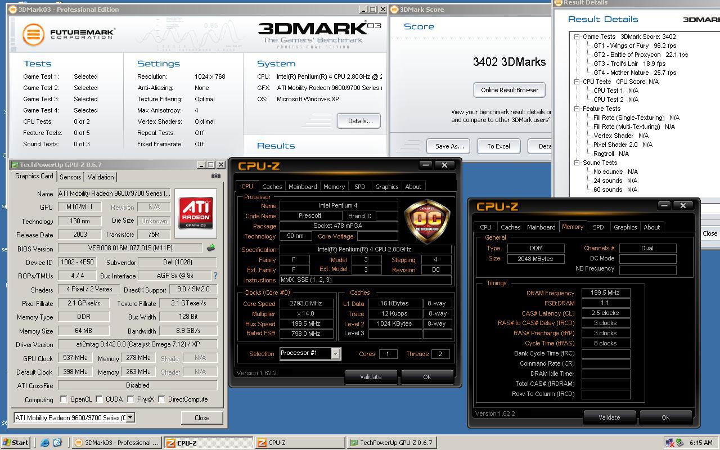This screenshot has width=720, height=450.
Task: Click the Bus Interface question mark icon
Action: click(215, 276)
